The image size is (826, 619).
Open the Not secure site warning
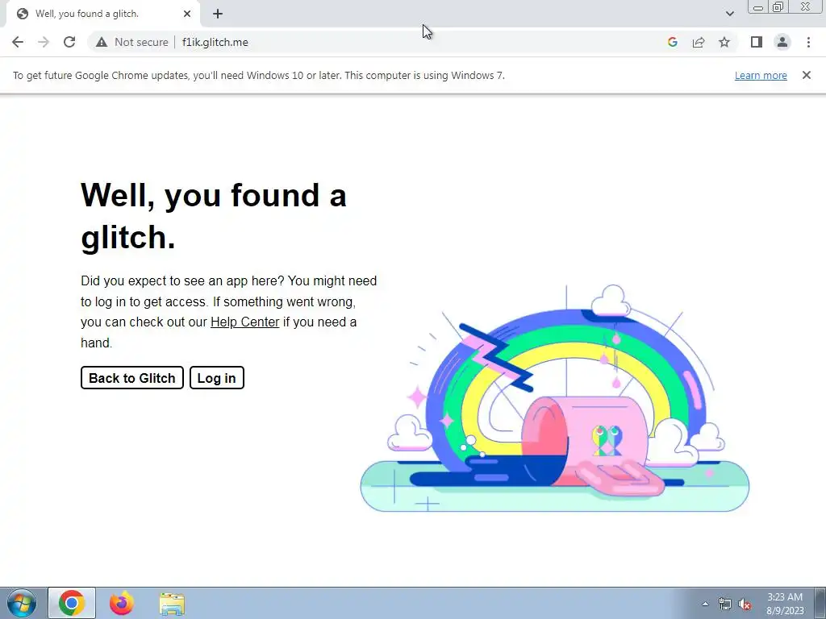[x=132, y=42]
